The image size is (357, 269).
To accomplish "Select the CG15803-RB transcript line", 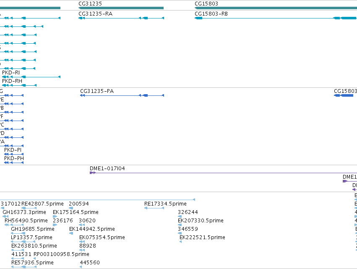I will coord(276,18).
